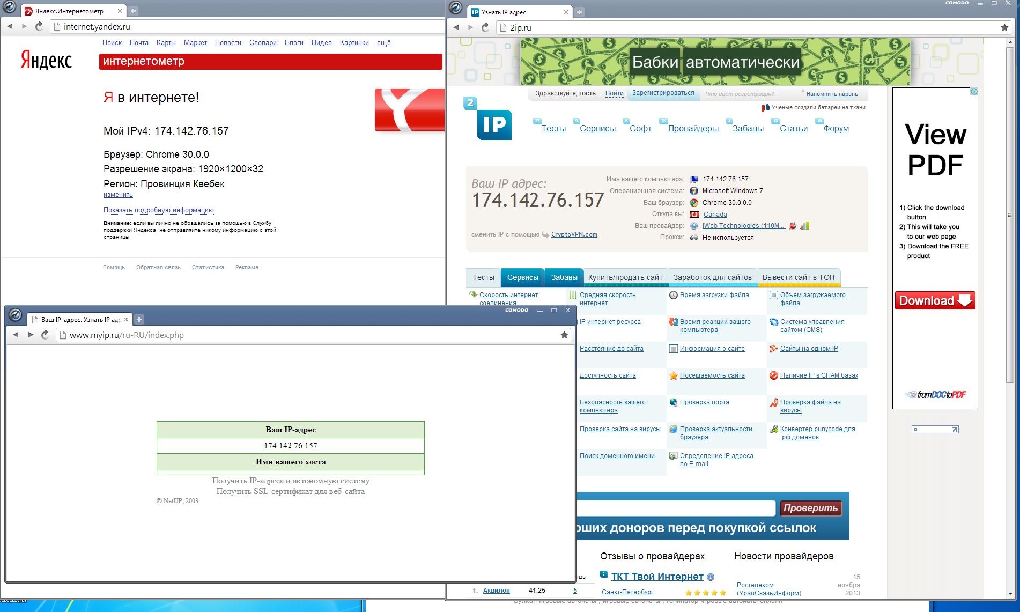Click the icon beside Проверка файла на вирусы
Image resolution: width=1020 pixels, height=612 pixels.
[774, 402]
